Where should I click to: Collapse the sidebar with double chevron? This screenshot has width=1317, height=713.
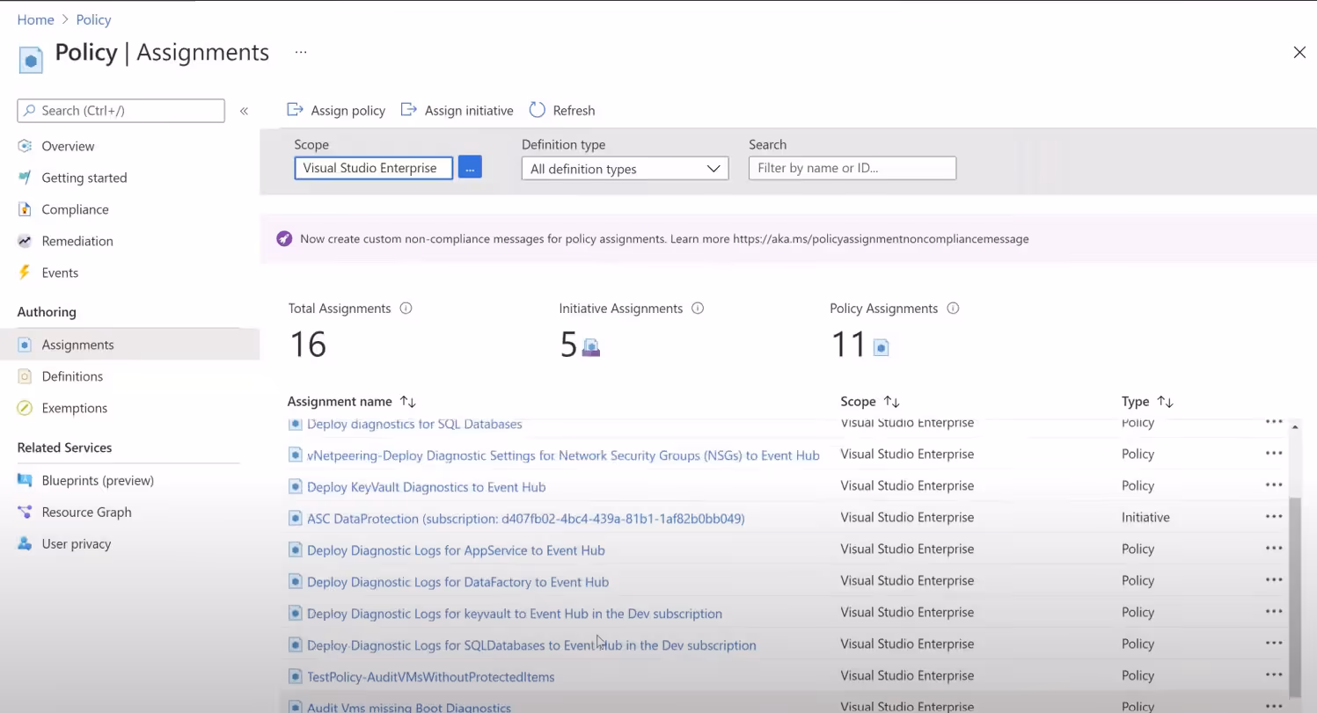click(x=245, y=111)
